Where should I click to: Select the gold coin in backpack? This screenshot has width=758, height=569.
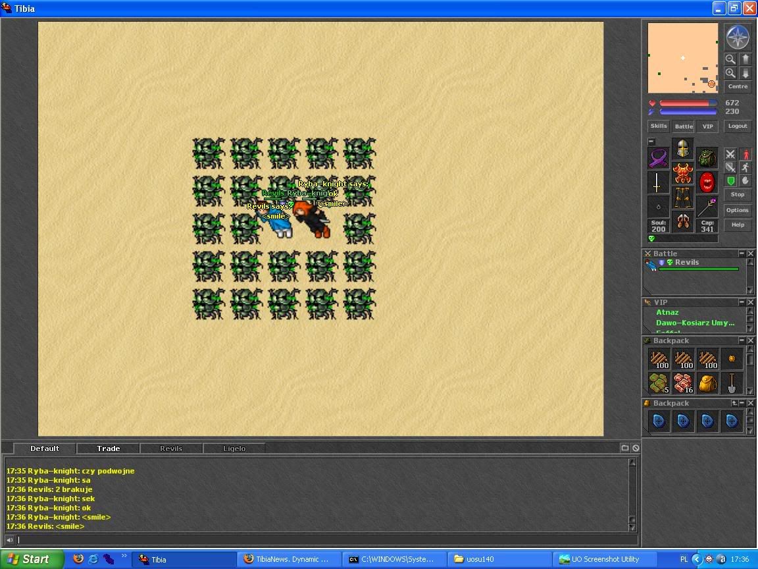(x=732, y=359)
